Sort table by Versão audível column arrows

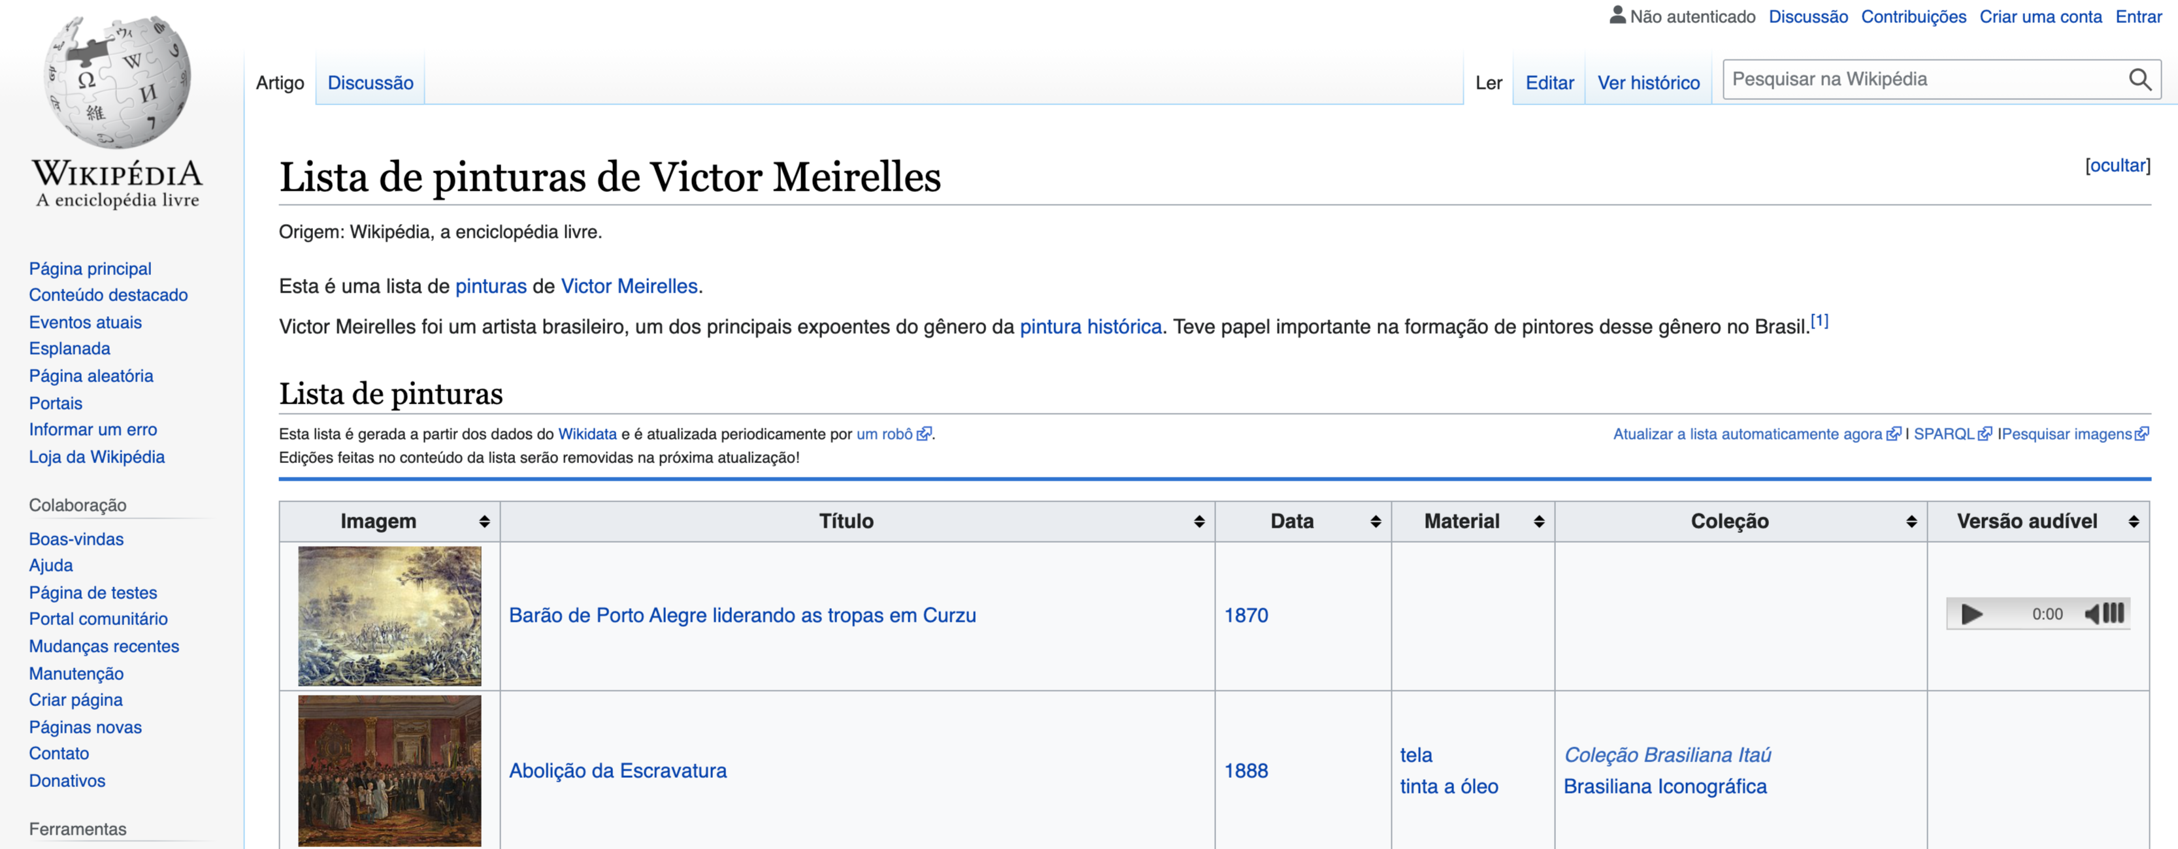2133,521
